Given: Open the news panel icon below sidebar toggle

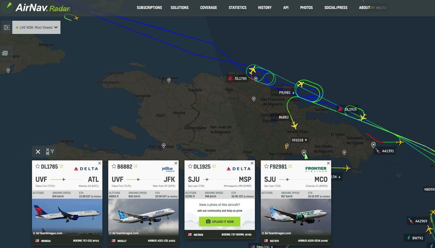Looking at the screenshot, I should pos(5,53).
